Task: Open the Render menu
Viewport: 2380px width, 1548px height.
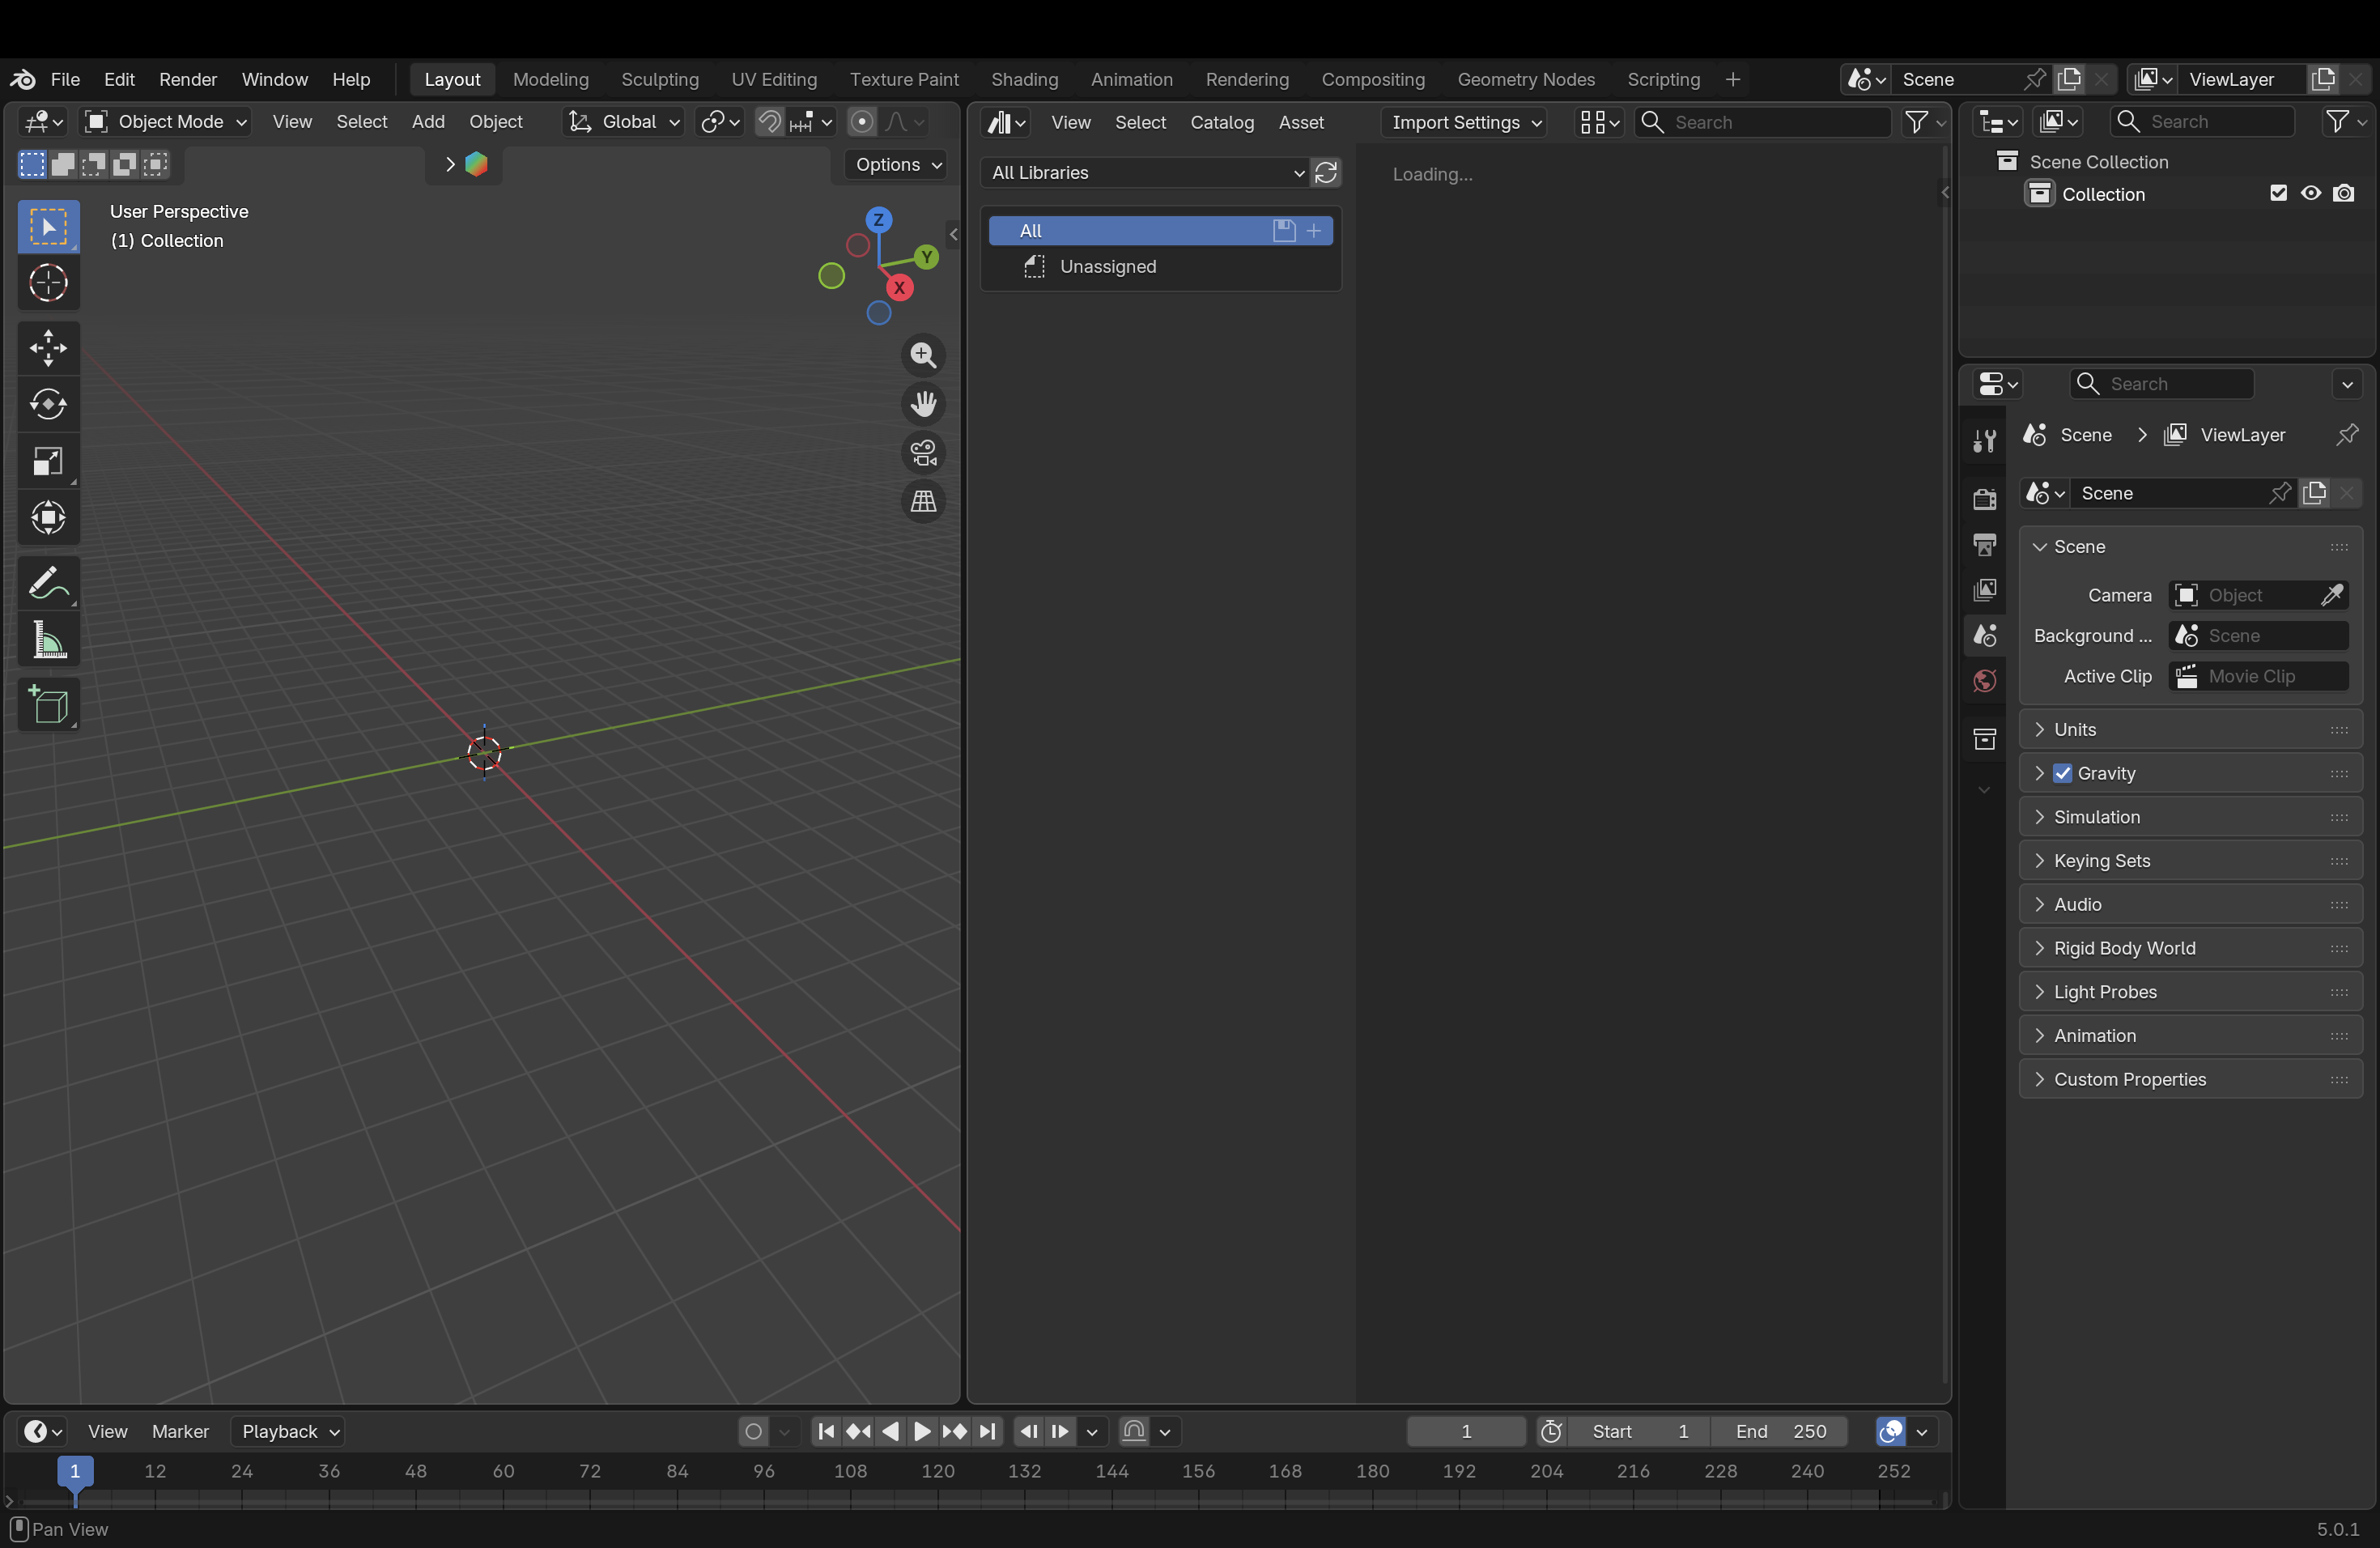Action: [188, 79]
